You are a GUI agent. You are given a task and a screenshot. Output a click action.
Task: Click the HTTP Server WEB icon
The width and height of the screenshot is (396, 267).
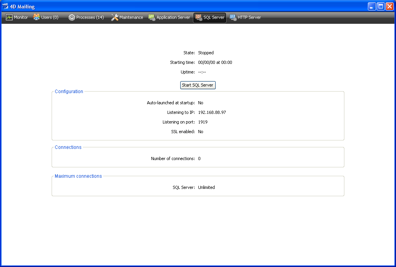pos(233,17)
